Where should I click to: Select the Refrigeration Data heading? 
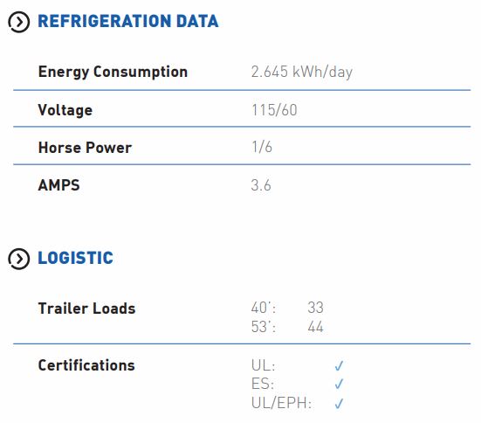point(128,21)
